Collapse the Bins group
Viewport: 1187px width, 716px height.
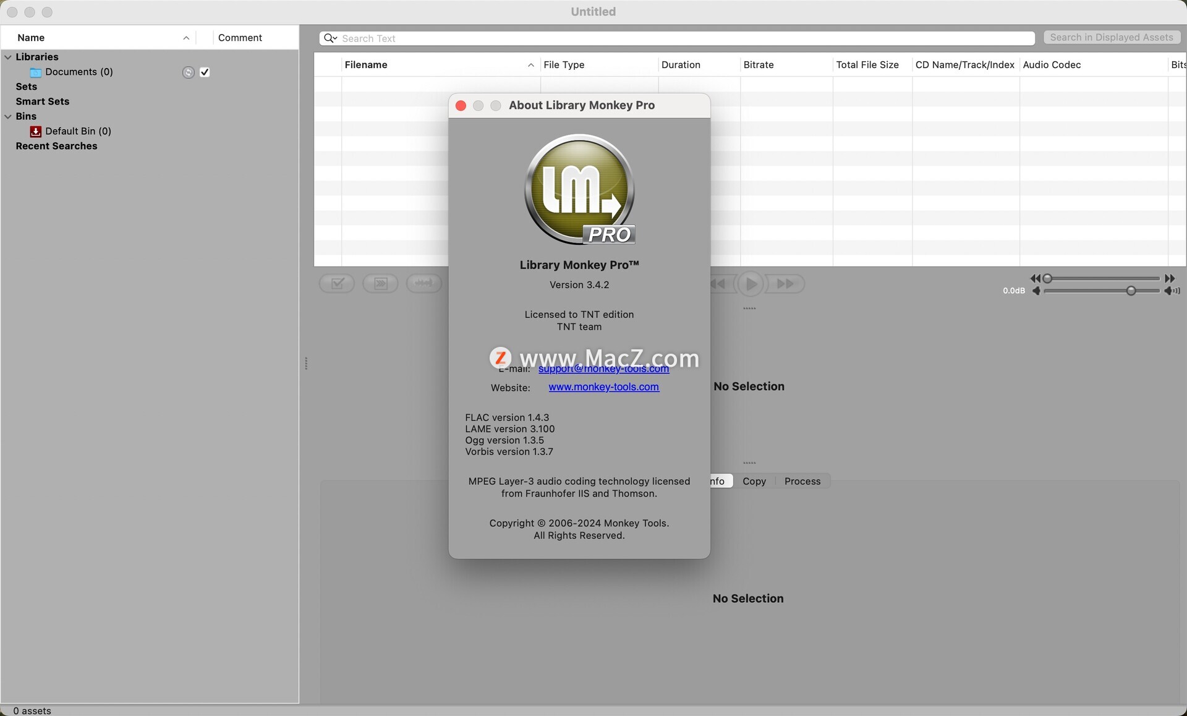[8, 116]
